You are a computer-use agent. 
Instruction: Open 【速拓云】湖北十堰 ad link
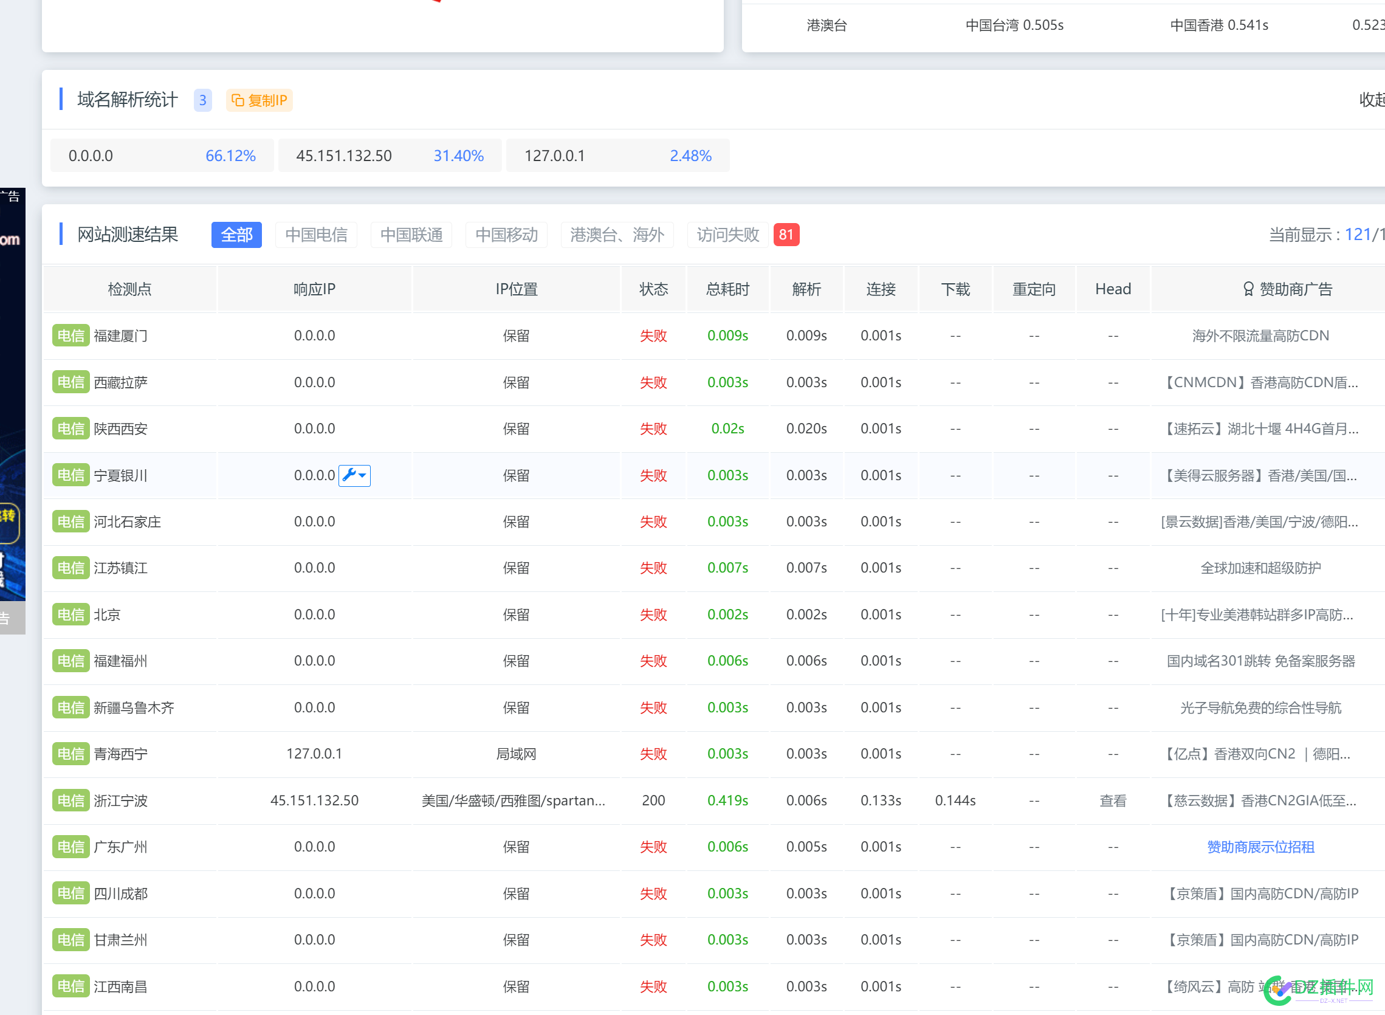(1260, 429)
